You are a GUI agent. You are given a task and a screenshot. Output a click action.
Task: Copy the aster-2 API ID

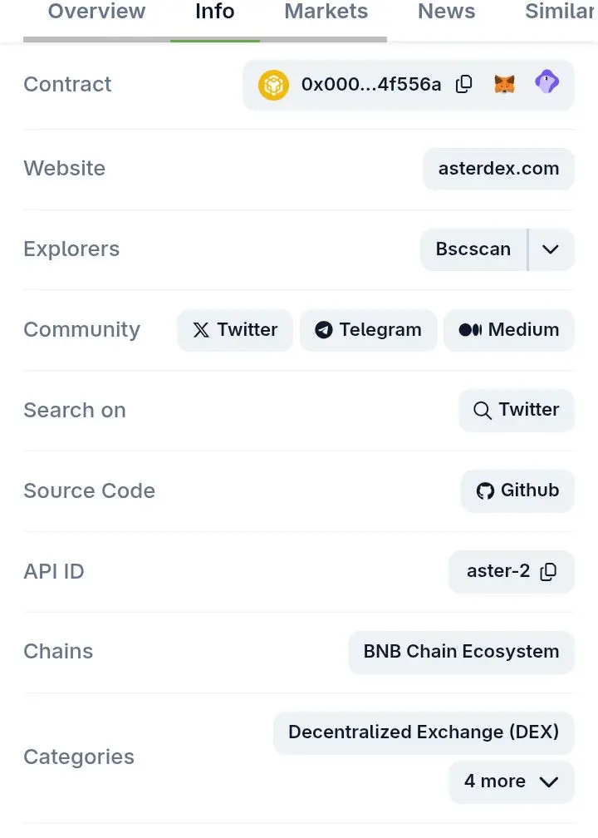548,572
